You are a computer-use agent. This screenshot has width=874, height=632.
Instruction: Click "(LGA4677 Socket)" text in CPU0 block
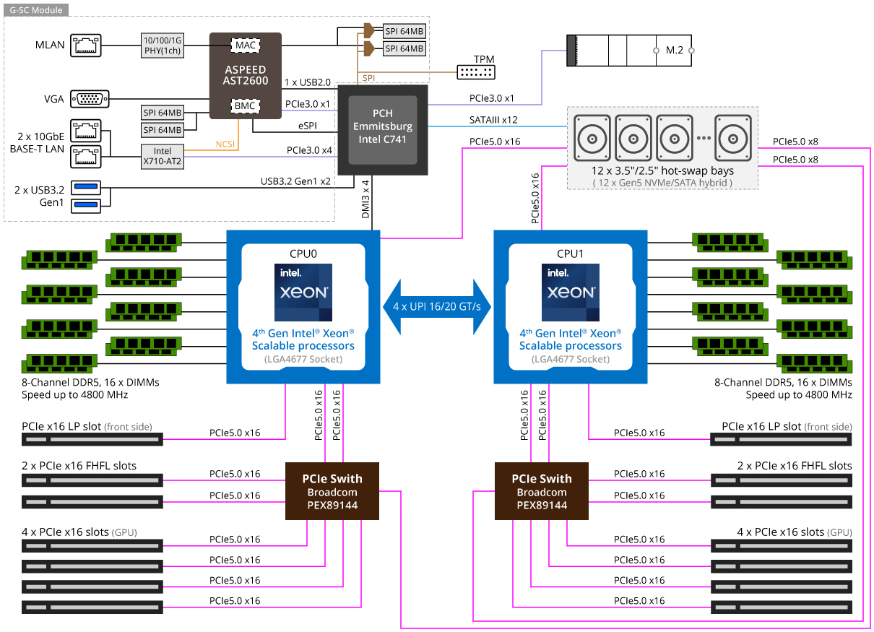(303, 359)
